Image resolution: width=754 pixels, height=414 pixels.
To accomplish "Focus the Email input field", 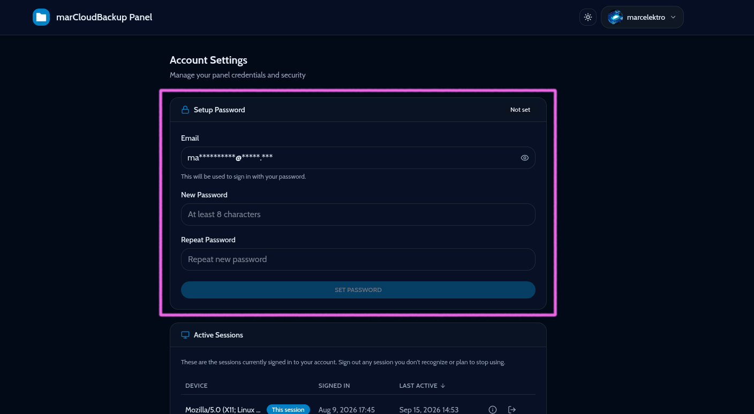I will [358, 158].
